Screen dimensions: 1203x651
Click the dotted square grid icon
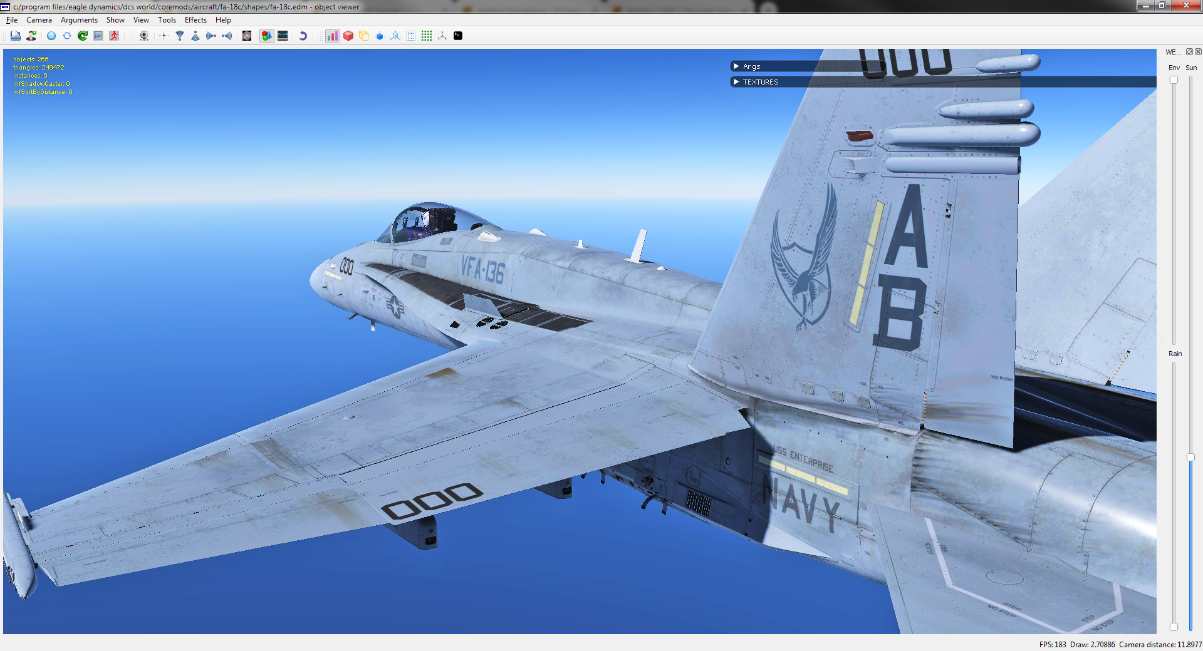point(411,36)
